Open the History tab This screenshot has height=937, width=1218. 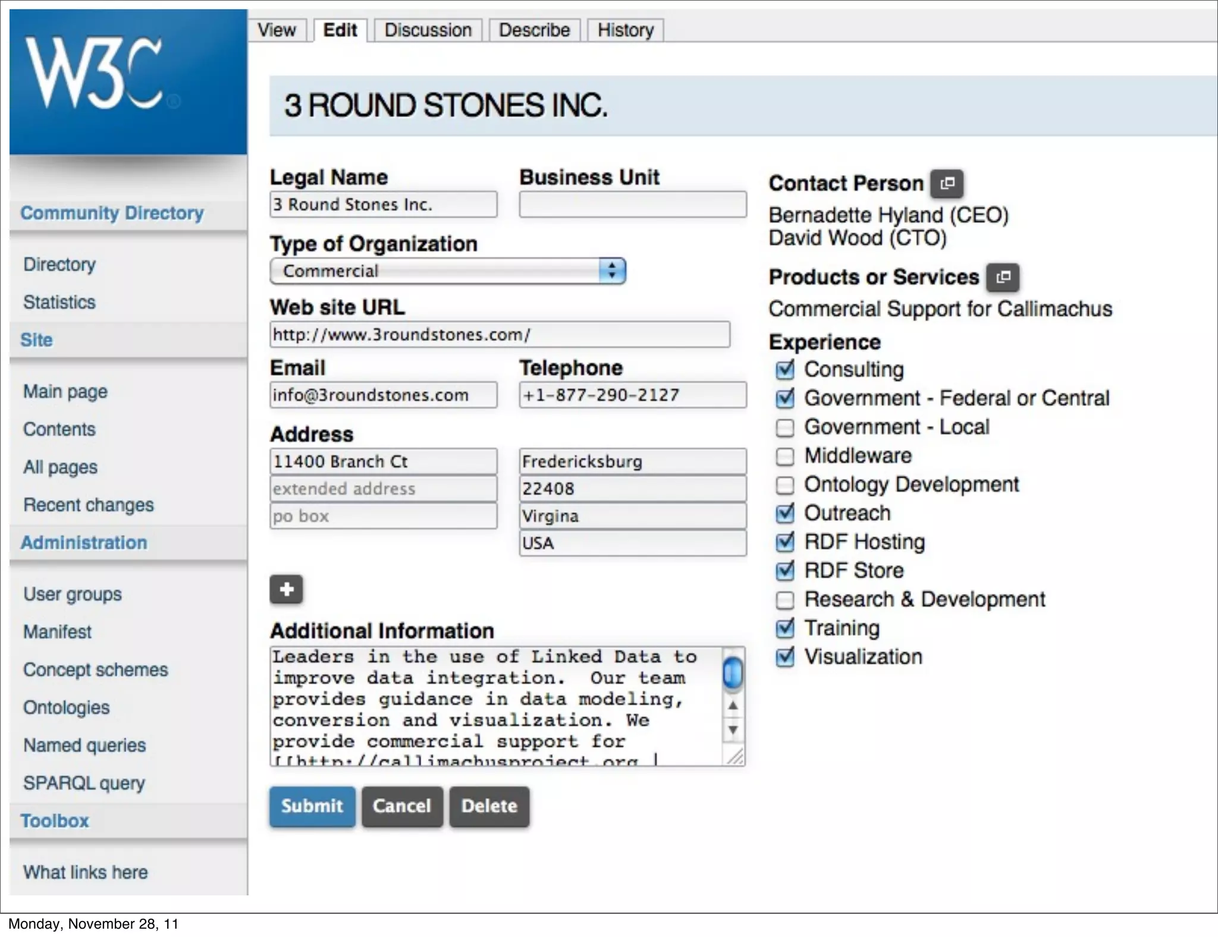tap(625, 30)
